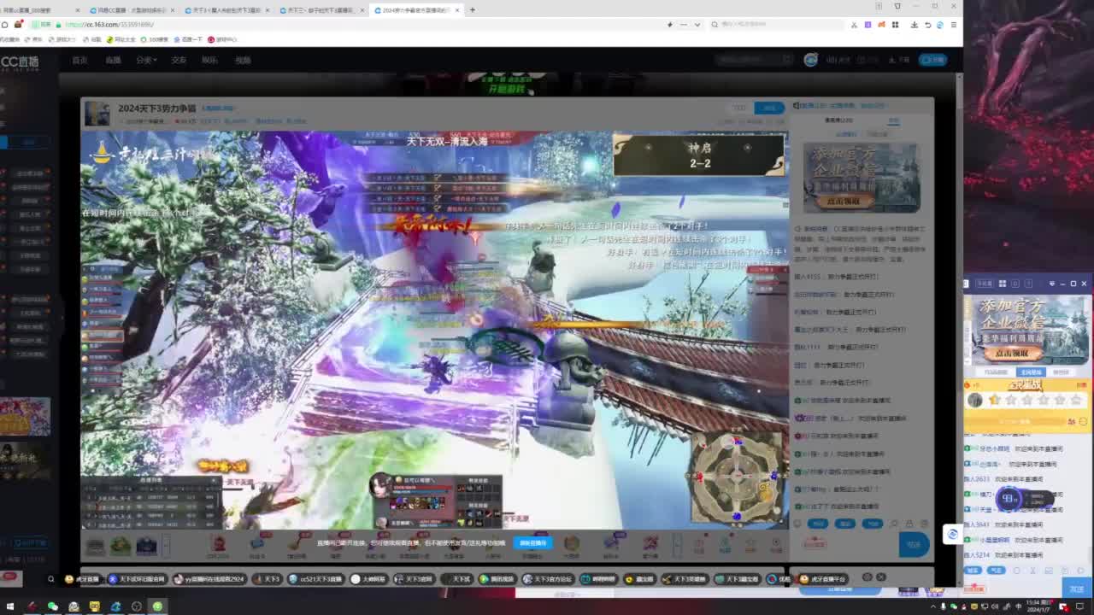Open the 天下3官方论坛 shortcut in bottom bar
Viewport: 1094px width, 615px height.
pos(550,579)
